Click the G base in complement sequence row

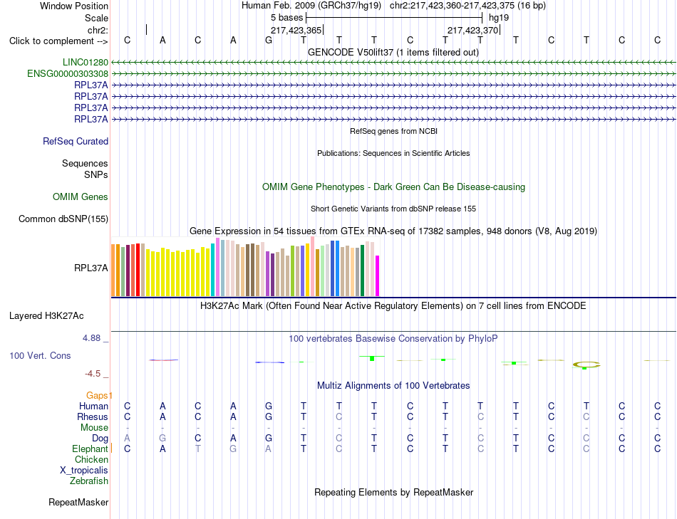(x=269, y=41)
